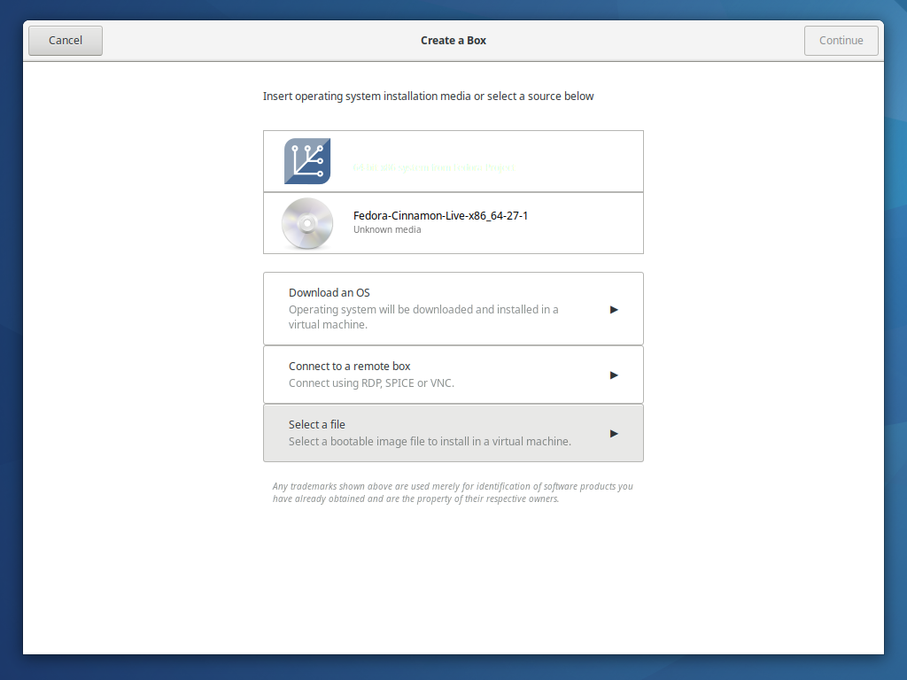Click 'Select a bootable image file' description

[x=430, y=442]
